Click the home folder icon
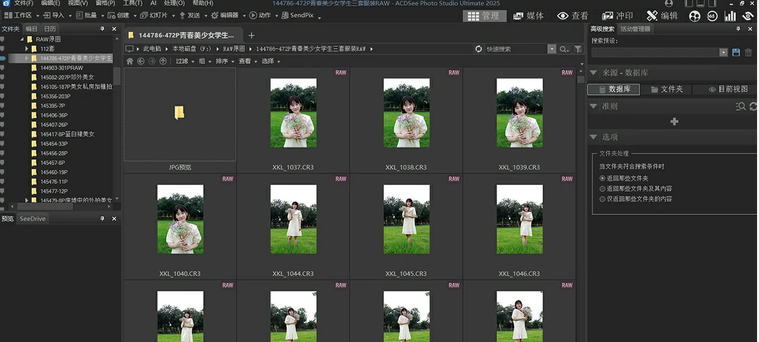This screenshot has width=759, height=342. pyautogui.click(x=130, y=61)
